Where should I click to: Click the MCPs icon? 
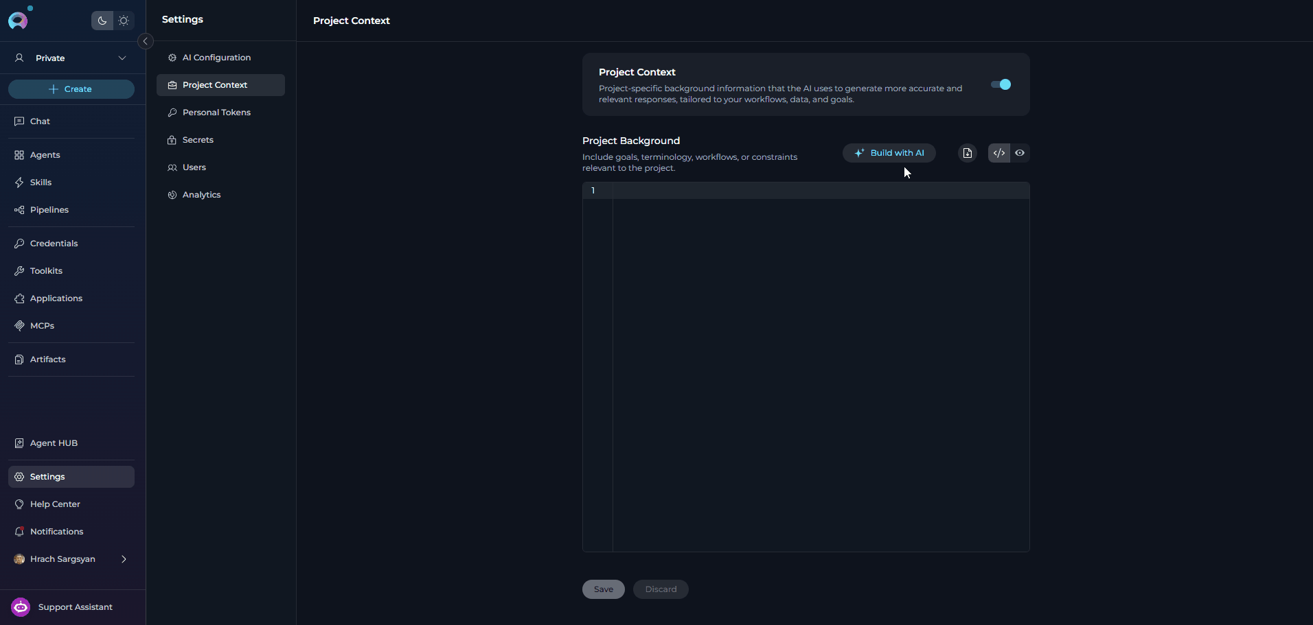19,326
